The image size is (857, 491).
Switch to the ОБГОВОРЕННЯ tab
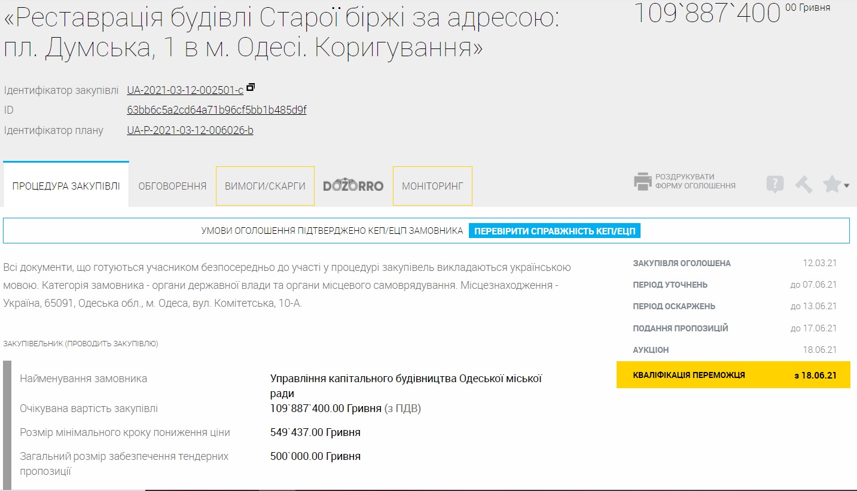172,186
